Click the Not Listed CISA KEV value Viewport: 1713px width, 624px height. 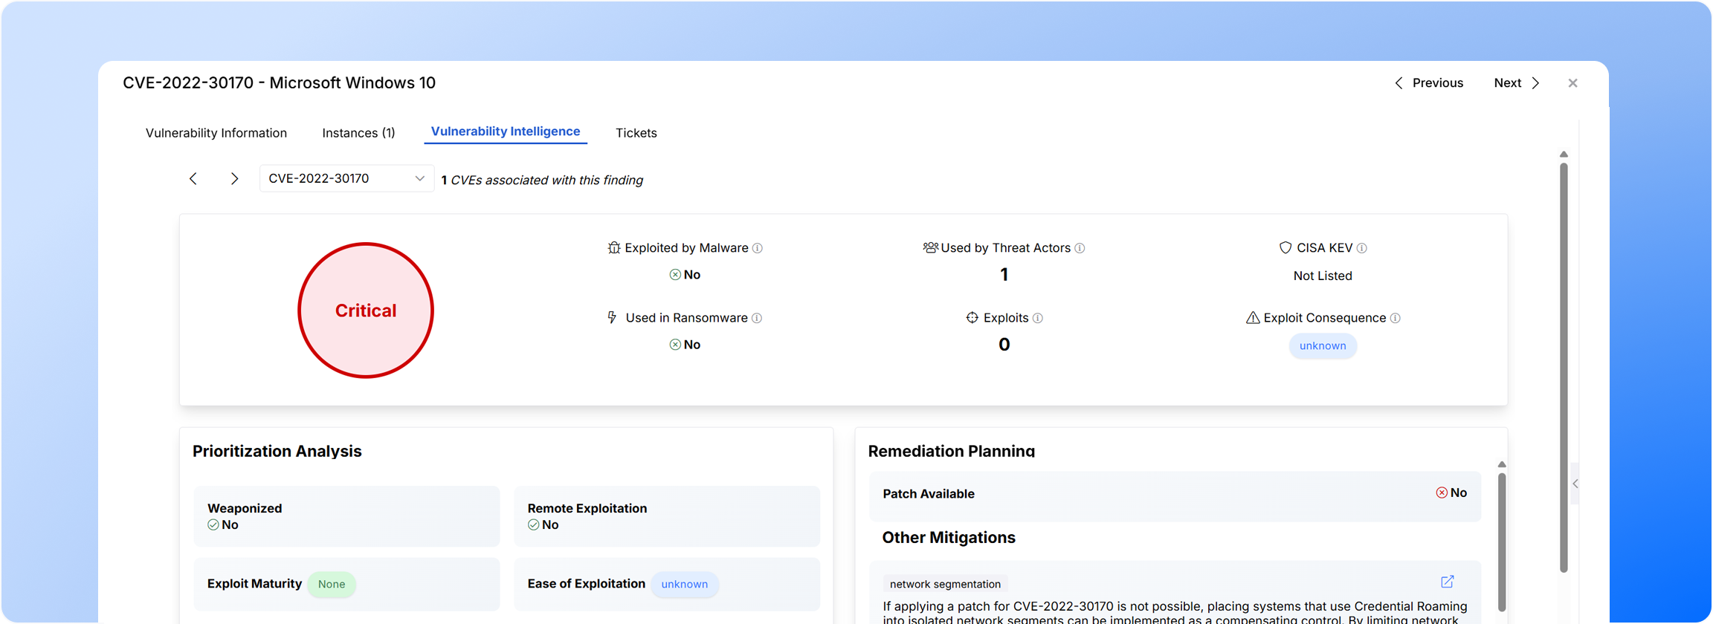(1323, 276)
